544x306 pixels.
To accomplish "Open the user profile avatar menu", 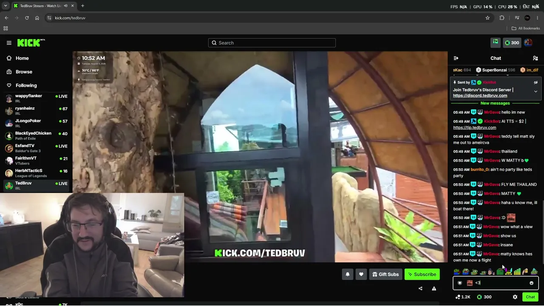I will (x=528, y=42).
